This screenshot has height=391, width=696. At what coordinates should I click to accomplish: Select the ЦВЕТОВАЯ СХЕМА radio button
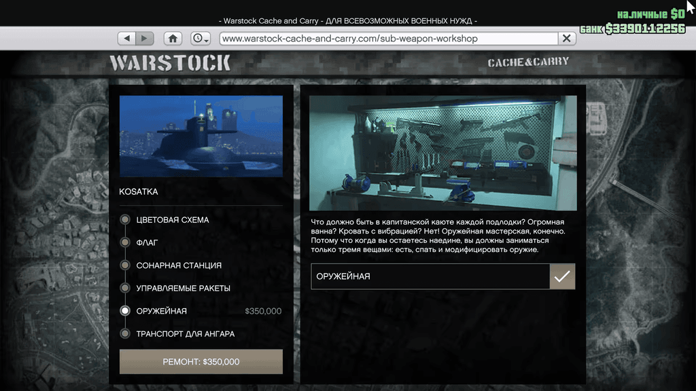(x=125, y=219)
